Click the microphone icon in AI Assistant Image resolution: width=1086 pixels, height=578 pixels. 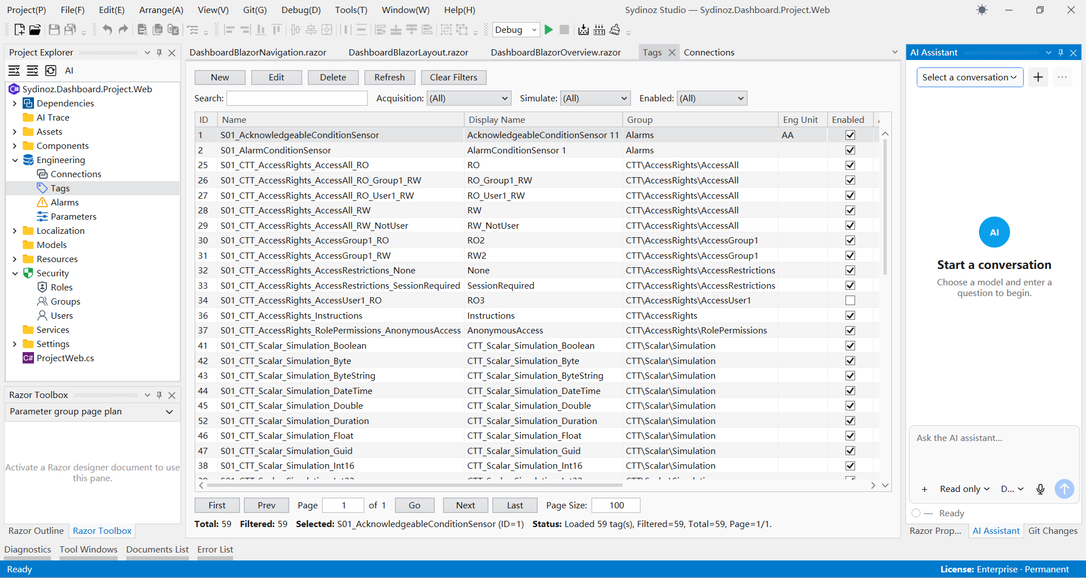[1040, 489]
